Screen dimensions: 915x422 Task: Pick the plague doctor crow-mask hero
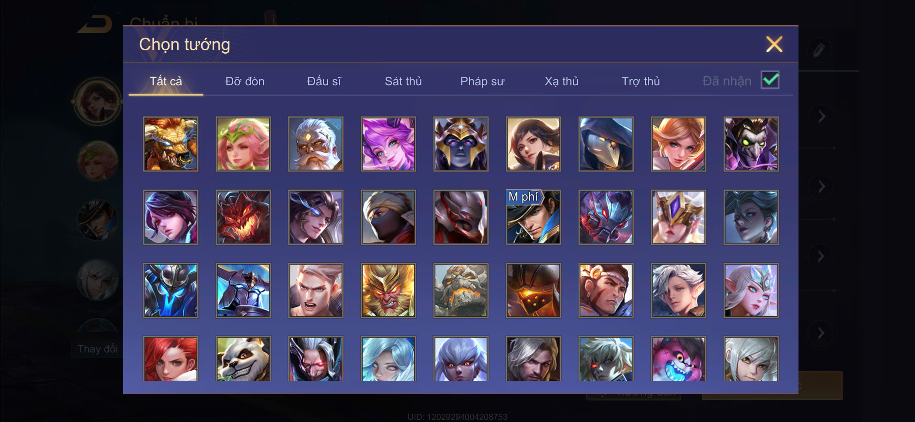(x=606, y=144)
